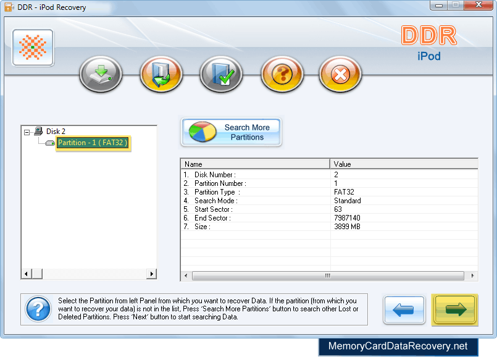497x357 pixels.
Task: Click the book with checkmark toolbar icon
Action: [x=221, y=74]
